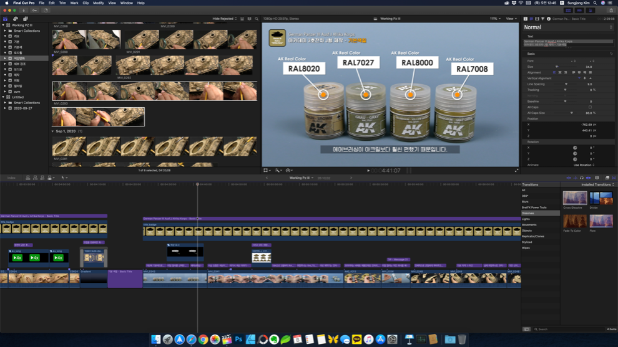Enable the All Caps checkbox
This screenshot has height=347, width=618.
[590, 107]
